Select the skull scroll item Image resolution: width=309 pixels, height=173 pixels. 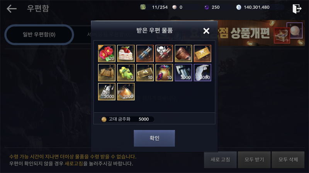[164, 53]
